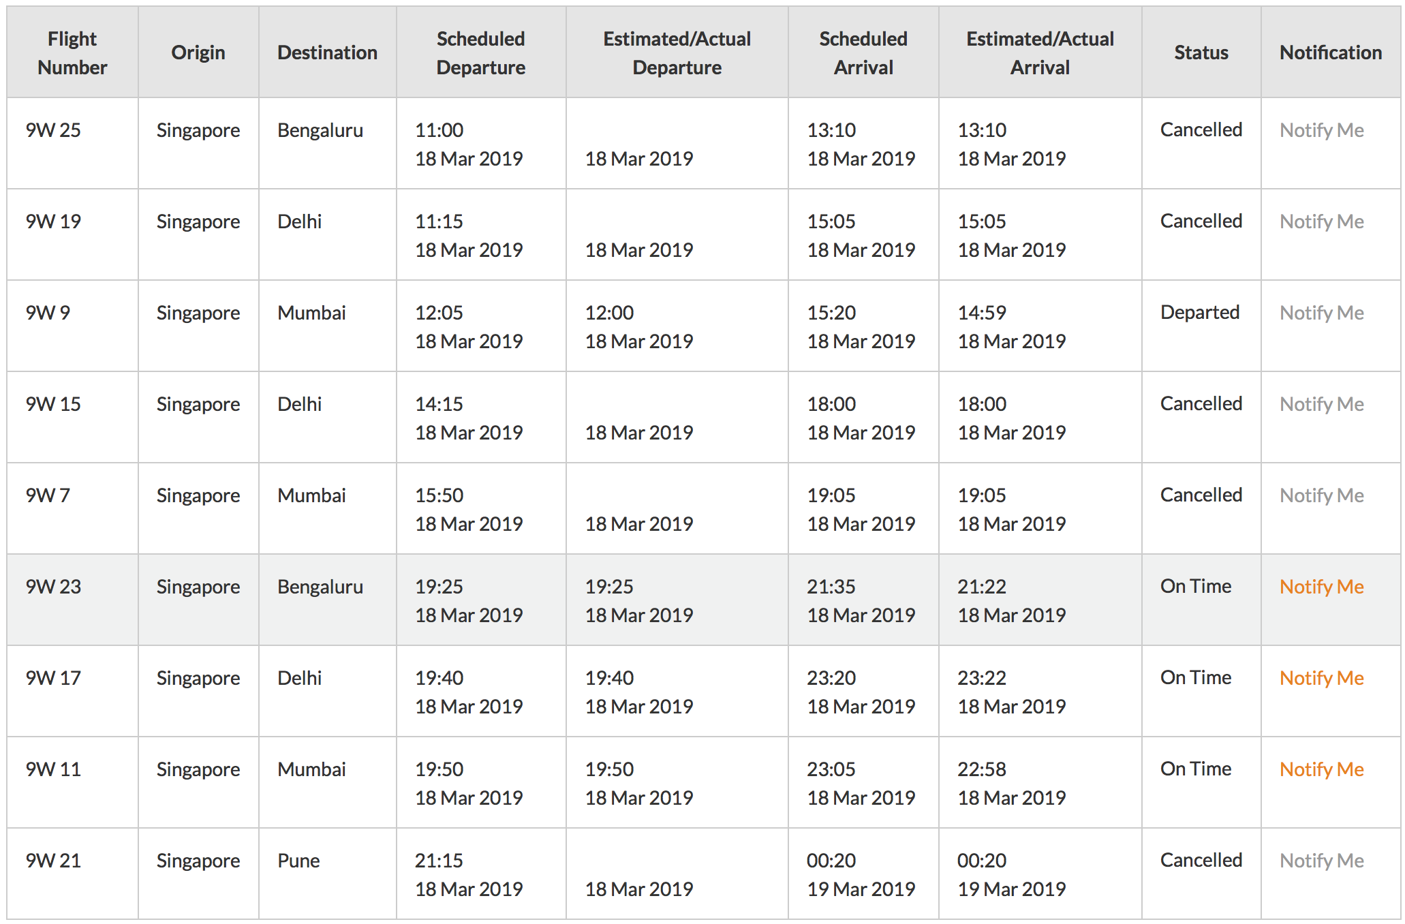Click the Pune destination cell
This screenshot has width=1405, height=924.
[x=298, y=861]
